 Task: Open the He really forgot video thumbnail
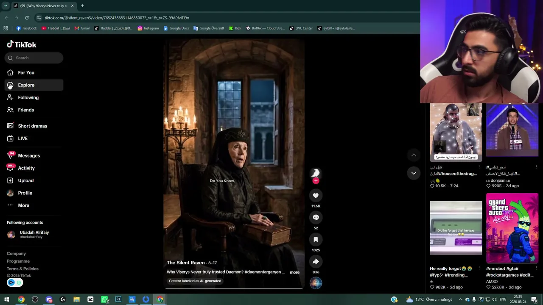456,228
